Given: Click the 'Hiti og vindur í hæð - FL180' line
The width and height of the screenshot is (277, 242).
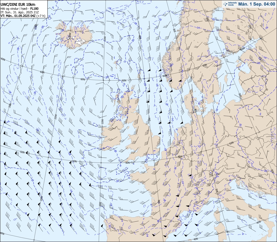Looking at the screenshot, I should point(19,9).
